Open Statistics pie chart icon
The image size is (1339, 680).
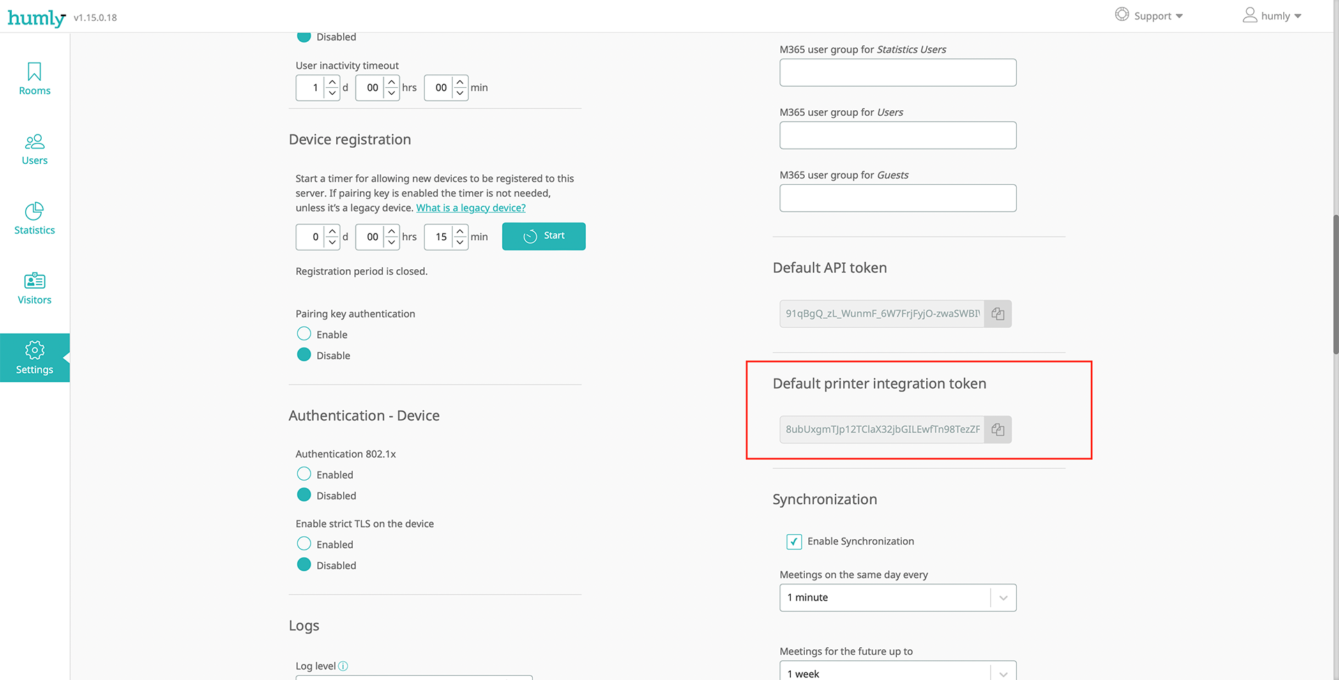34,211
